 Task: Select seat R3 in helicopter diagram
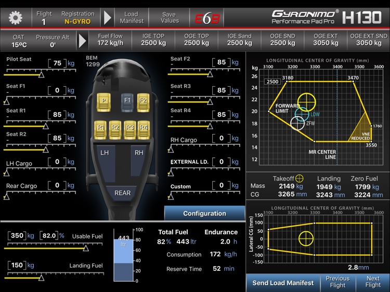point(130,130)
